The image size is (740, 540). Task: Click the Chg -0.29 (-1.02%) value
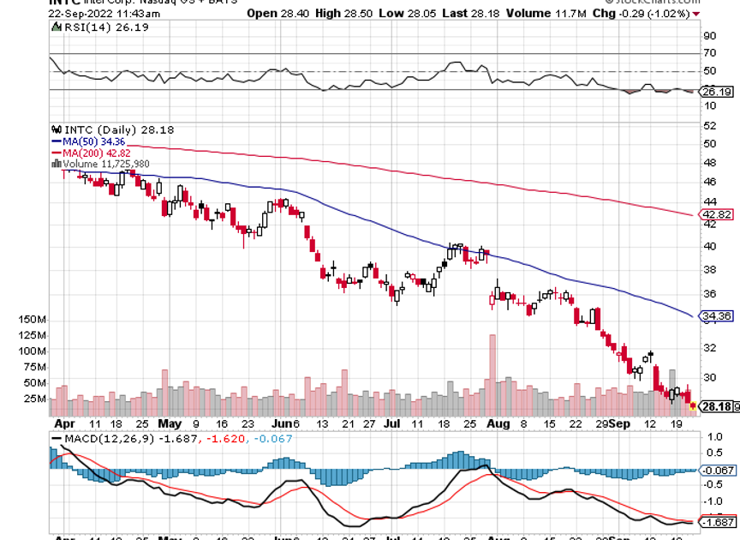(x=642, y=14)
